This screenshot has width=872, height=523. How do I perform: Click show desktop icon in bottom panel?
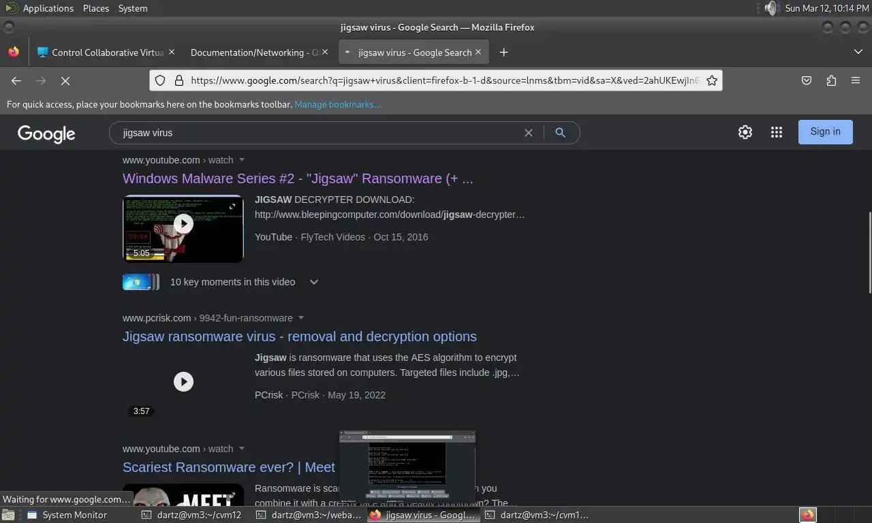8,515
